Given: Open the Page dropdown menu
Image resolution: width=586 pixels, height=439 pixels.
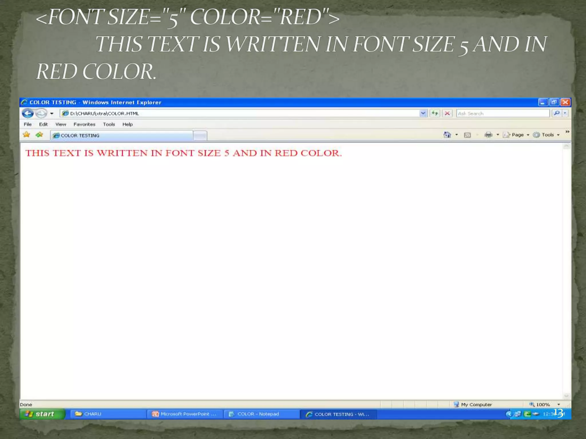Looking at the screenshot, I should (x=517, y=135).
